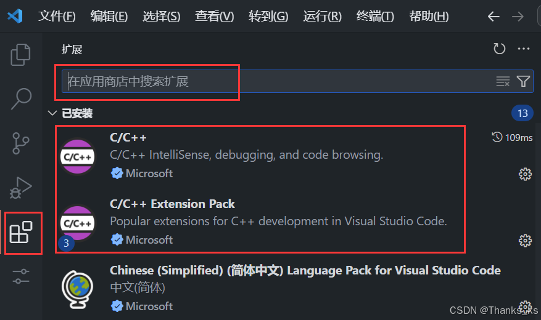Open the extensions filter funnel
Viewport: 541px width, 320px height.
(x=523, y=81)
